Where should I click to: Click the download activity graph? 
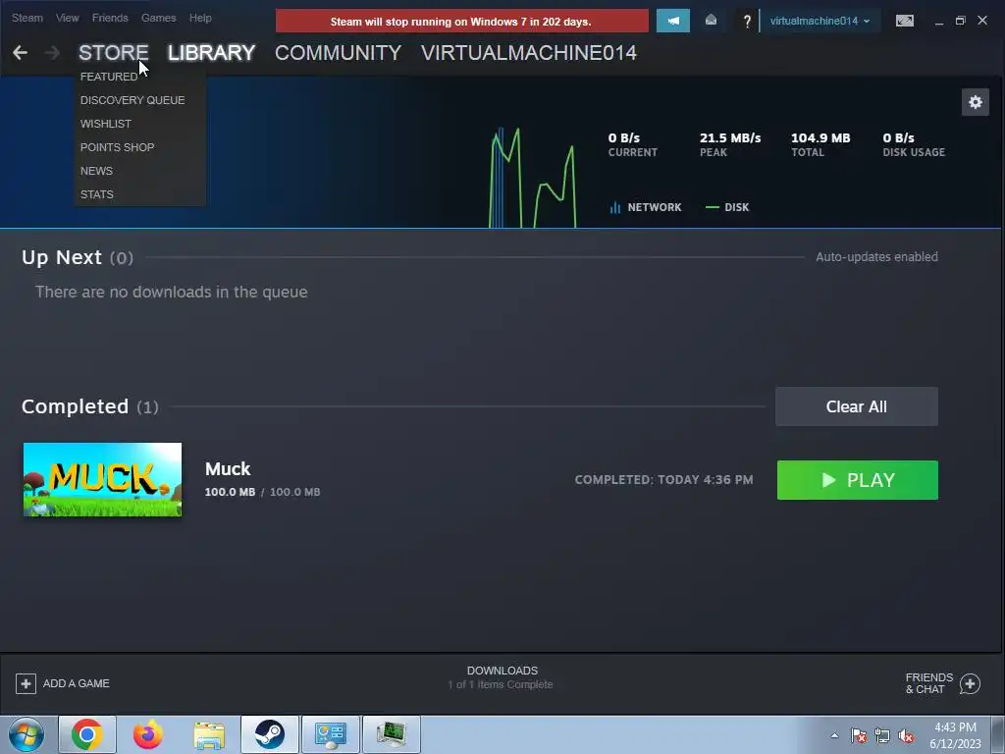point(532,177)
